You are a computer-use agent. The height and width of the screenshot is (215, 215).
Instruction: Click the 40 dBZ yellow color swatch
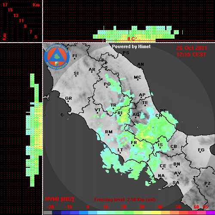pos(157,213)
